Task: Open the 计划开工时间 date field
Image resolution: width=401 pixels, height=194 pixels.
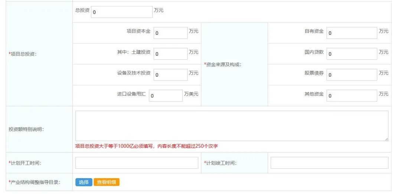Action: 137,163
